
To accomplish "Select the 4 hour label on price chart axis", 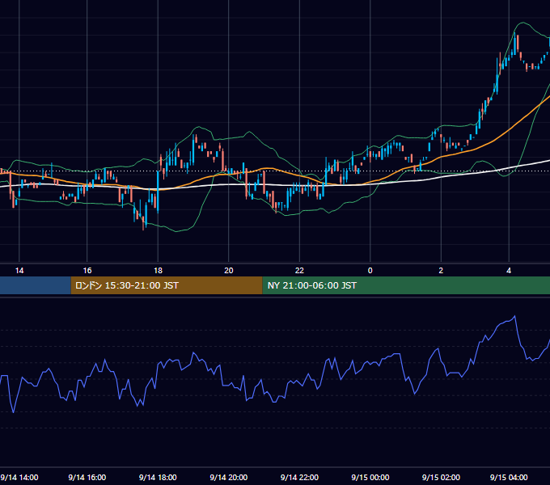I will coord(509,271).
